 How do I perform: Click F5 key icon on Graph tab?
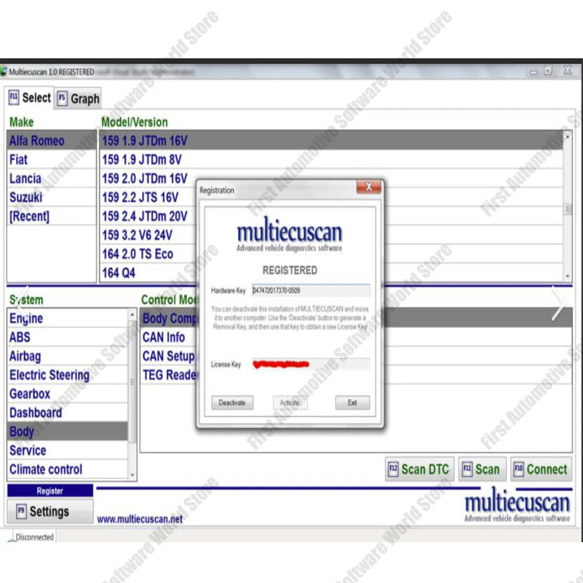tap(62, 99)
